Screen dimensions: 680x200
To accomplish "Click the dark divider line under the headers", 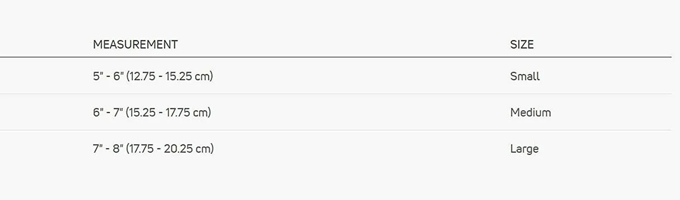I will [x=335, y=57].
